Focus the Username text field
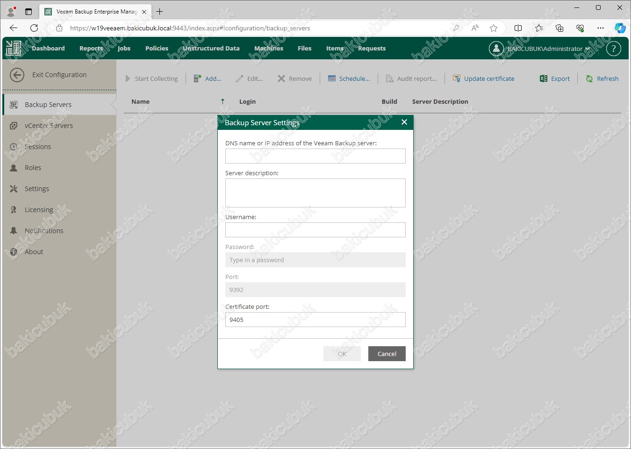Image resolution: width=631 pixels, height=449 pixels. pyautogui.click(x=315, y=230)
